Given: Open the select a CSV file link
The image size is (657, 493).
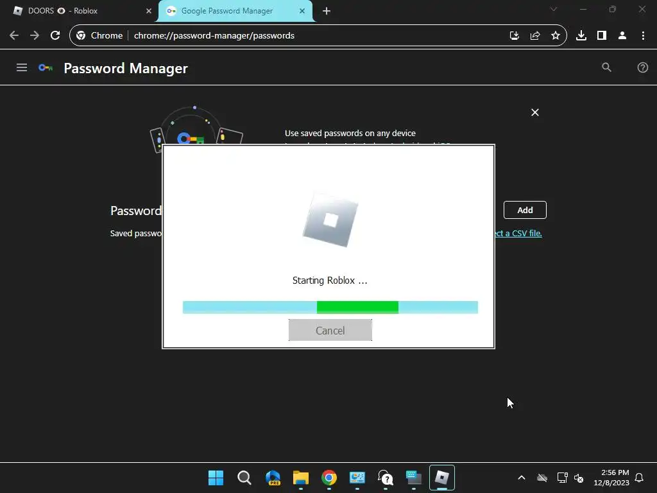Looking at the screenshot, I should 518,233.
